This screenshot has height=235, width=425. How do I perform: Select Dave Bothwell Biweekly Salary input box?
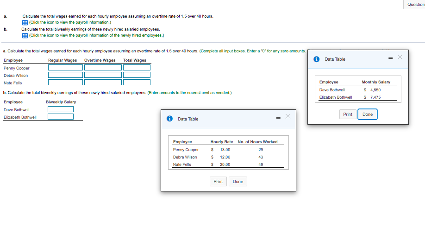click(61, 109)
